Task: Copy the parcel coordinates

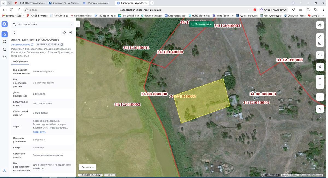Action: click(62, 45)
